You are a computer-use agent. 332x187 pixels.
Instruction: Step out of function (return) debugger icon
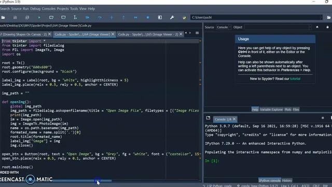[123, 17]
